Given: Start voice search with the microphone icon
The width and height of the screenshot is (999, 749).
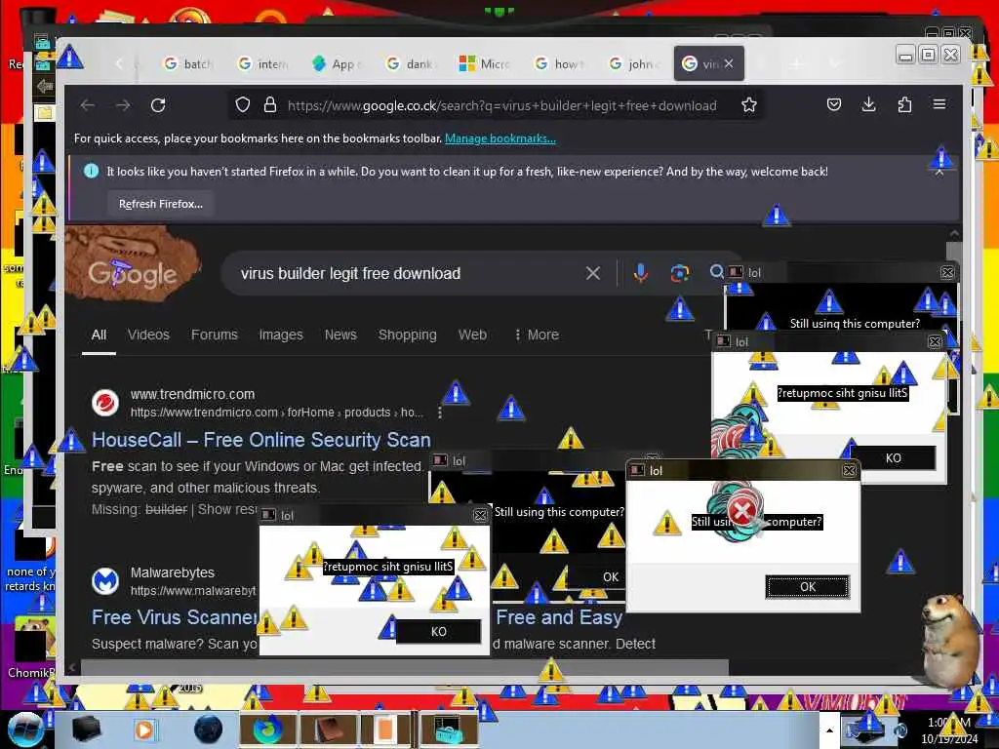Looking at the screenshot, I should click(640, 273).
